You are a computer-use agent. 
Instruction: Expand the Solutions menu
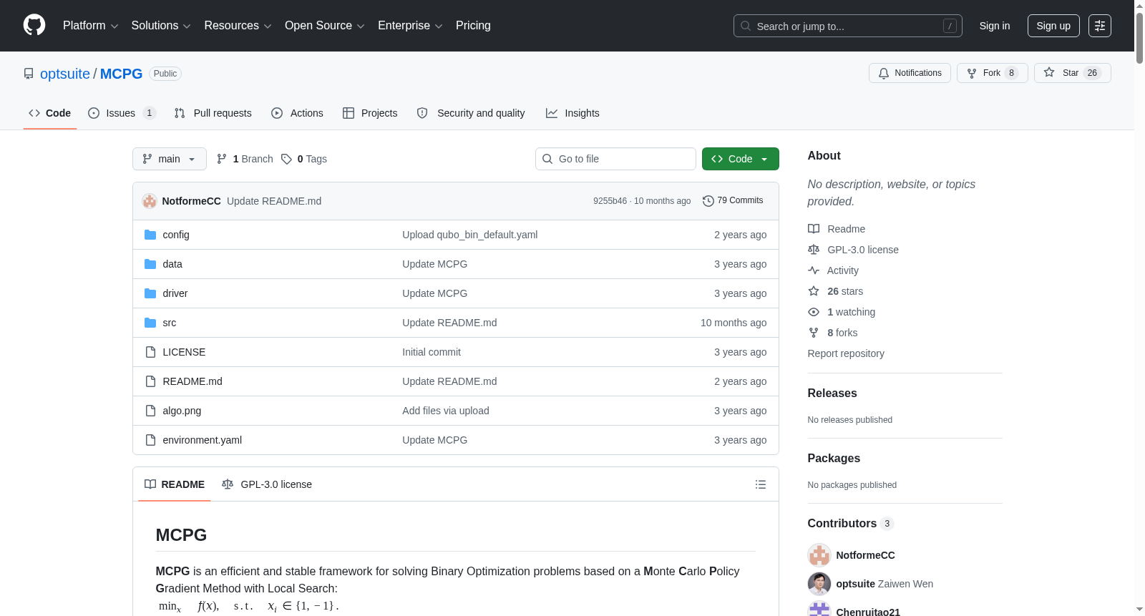(x=161, y=26)
